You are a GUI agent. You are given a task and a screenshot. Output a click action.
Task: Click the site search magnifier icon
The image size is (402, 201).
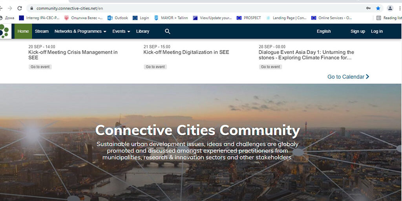[168, 31]
